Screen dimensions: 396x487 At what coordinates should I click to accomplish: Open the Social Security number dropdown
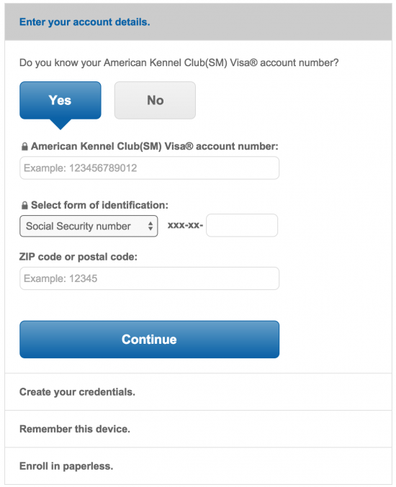coord(89,226)
